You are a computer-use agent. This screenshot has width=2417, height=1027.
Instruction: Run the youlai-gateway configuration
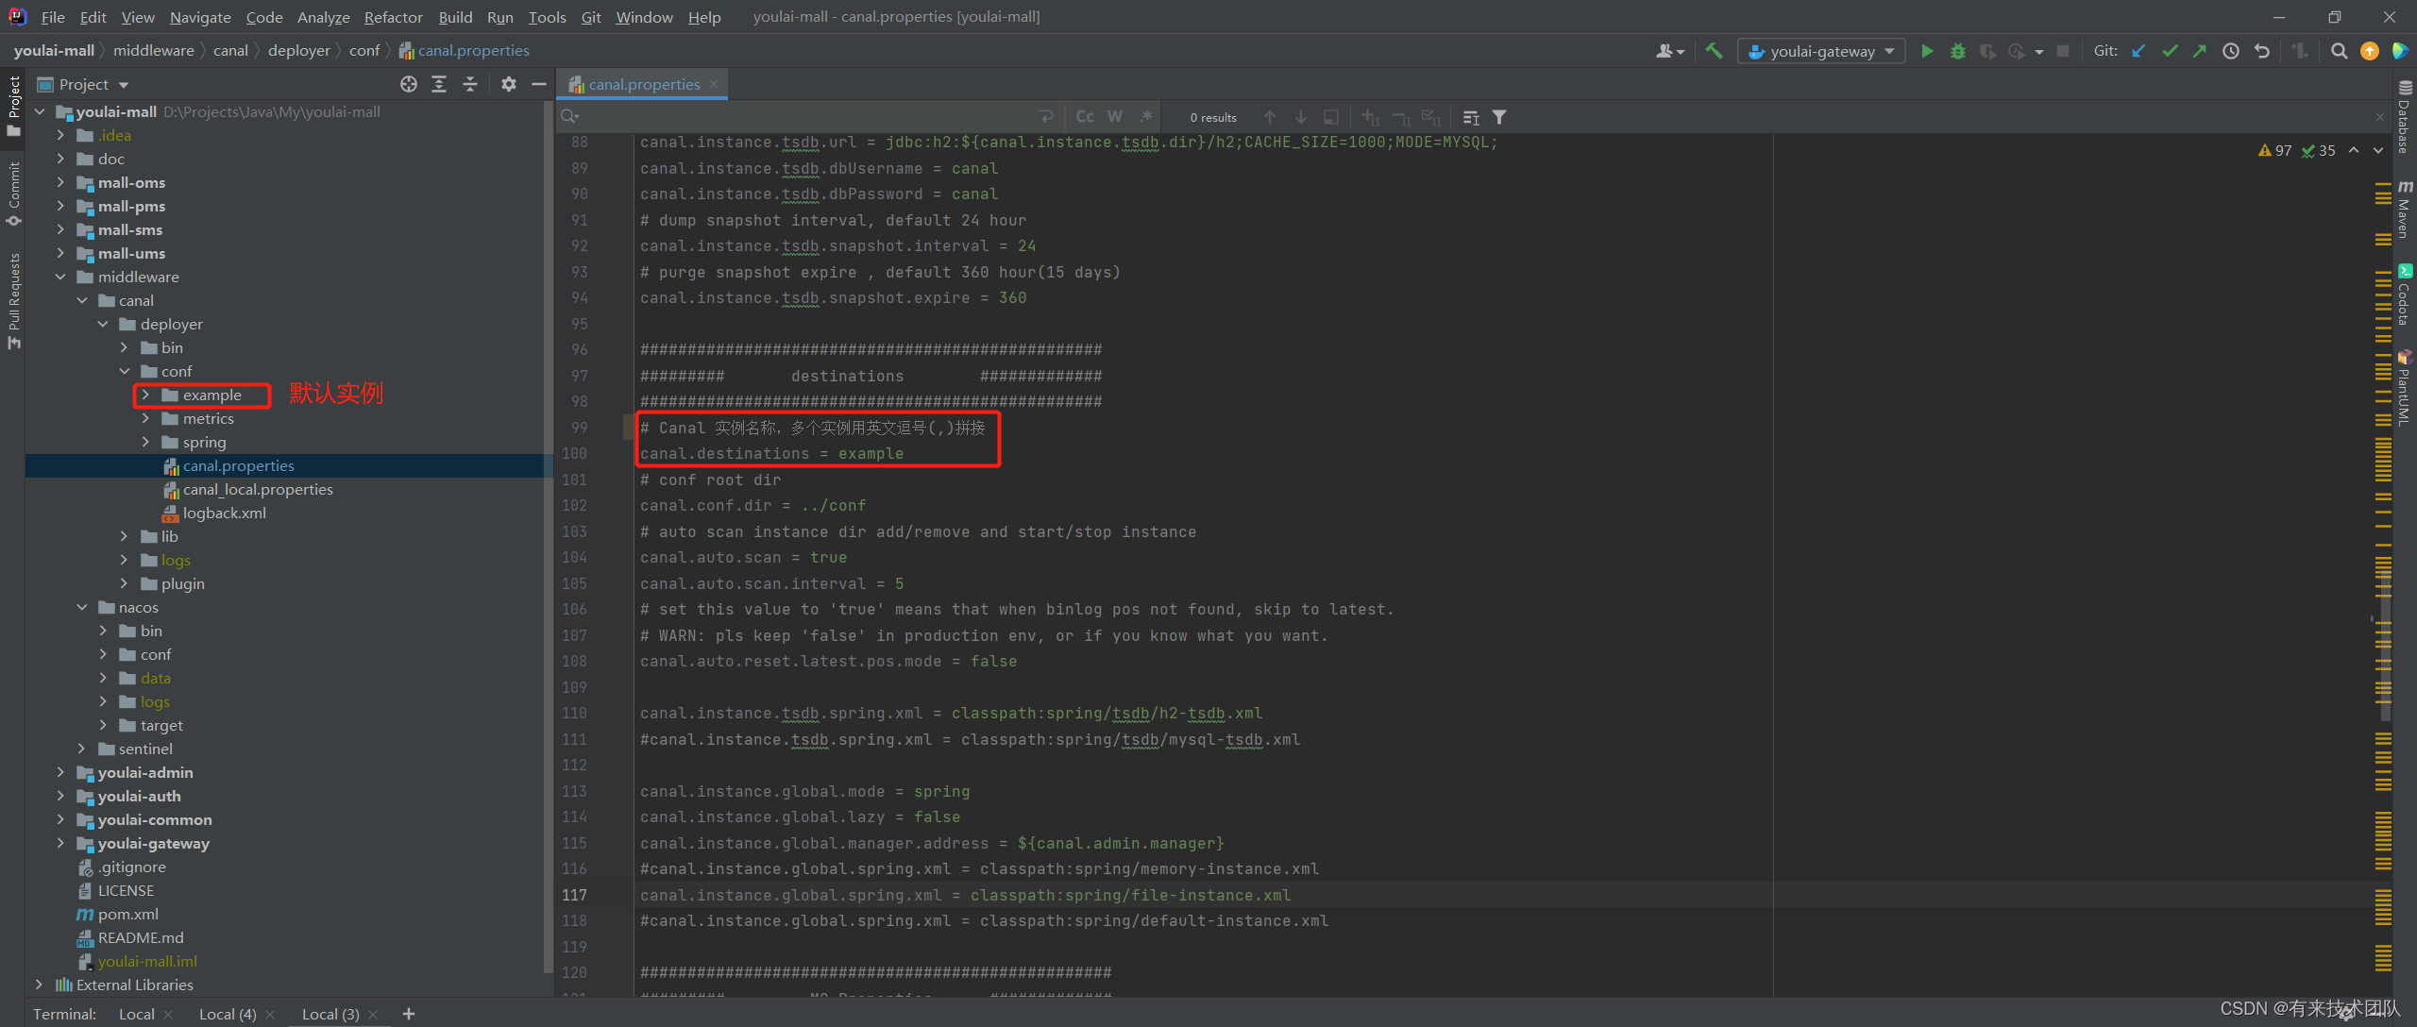point(1927,51)
